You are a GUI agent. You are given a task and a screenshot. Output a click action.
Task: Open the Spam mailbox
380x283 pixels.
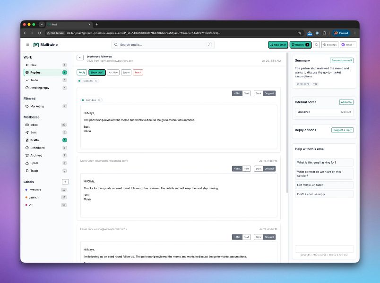tap(46, 163)
